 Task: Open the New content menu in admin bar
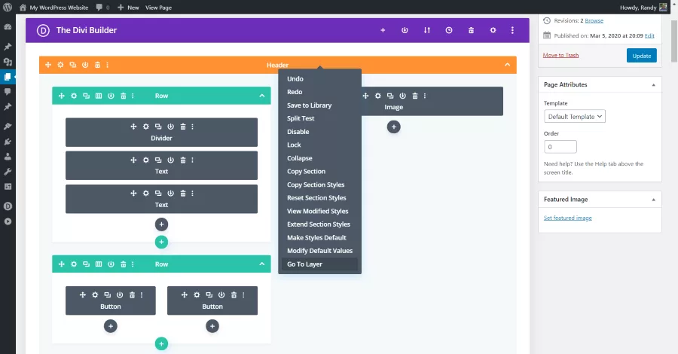[x=128, y=8]
